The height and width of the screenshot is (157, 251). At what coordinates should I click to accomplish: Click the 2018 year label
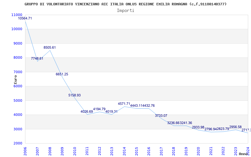[174, 151]
